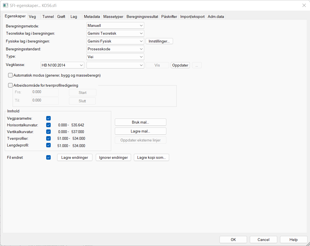
Task: Open the Massetyper tab
Action: click(113, 16)
